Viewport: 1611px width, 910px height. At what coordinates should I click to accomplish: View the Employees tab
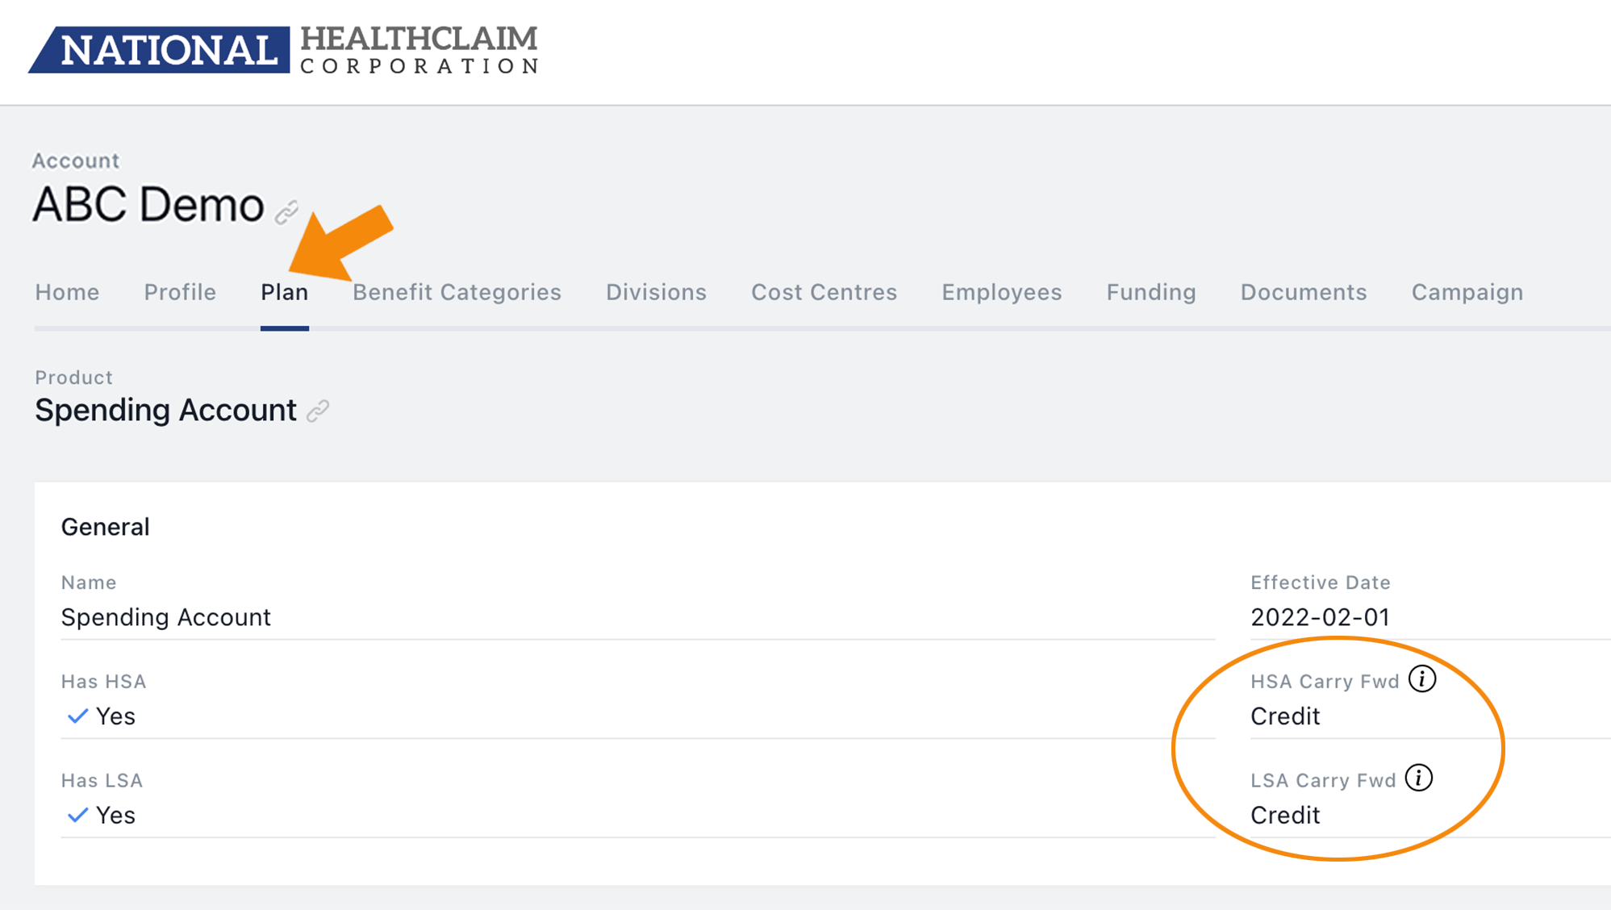1001,292
